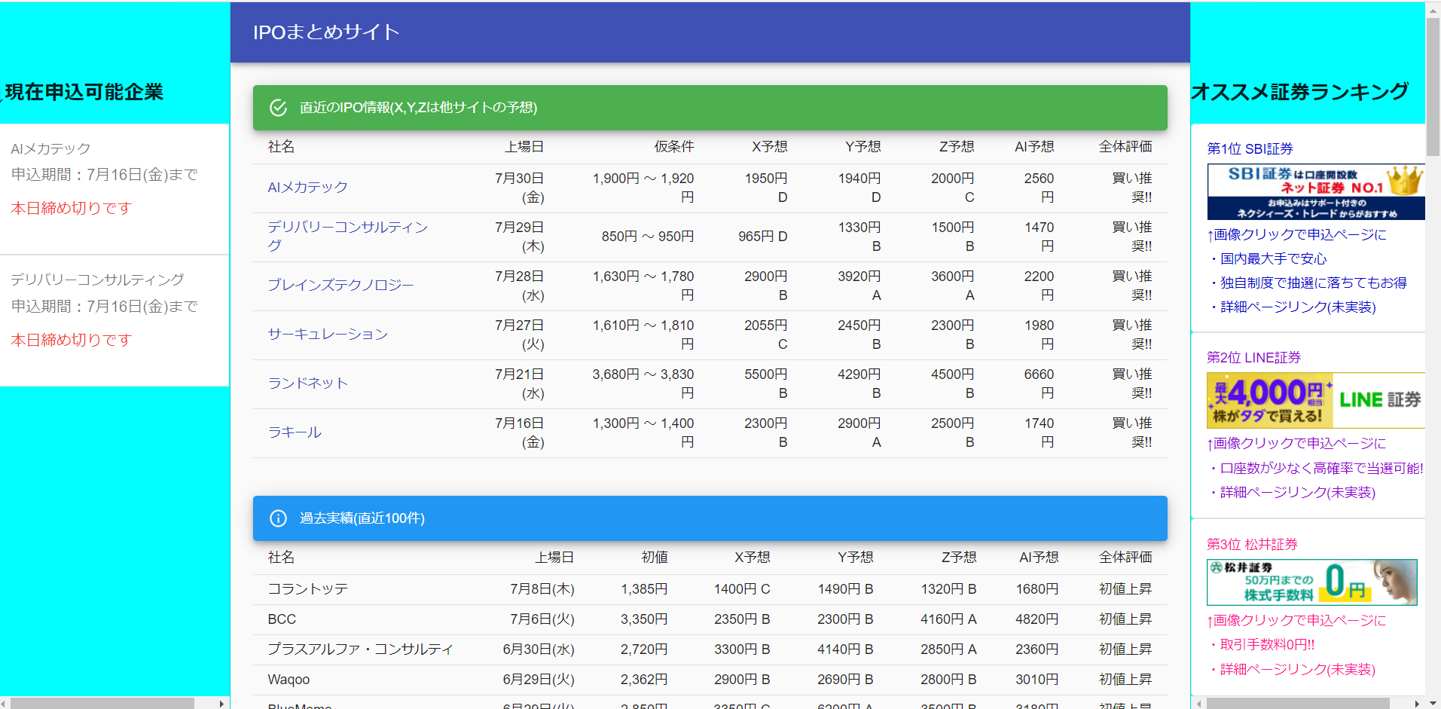
Task: Click right arrow of left panel horizontal scrollbar
Action: pos(221,703)
